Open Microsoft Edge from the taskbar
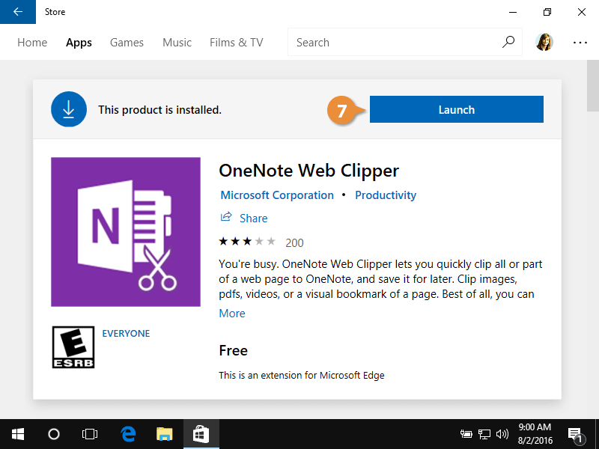This screenshot has width=599, height=449. (128, 433)
